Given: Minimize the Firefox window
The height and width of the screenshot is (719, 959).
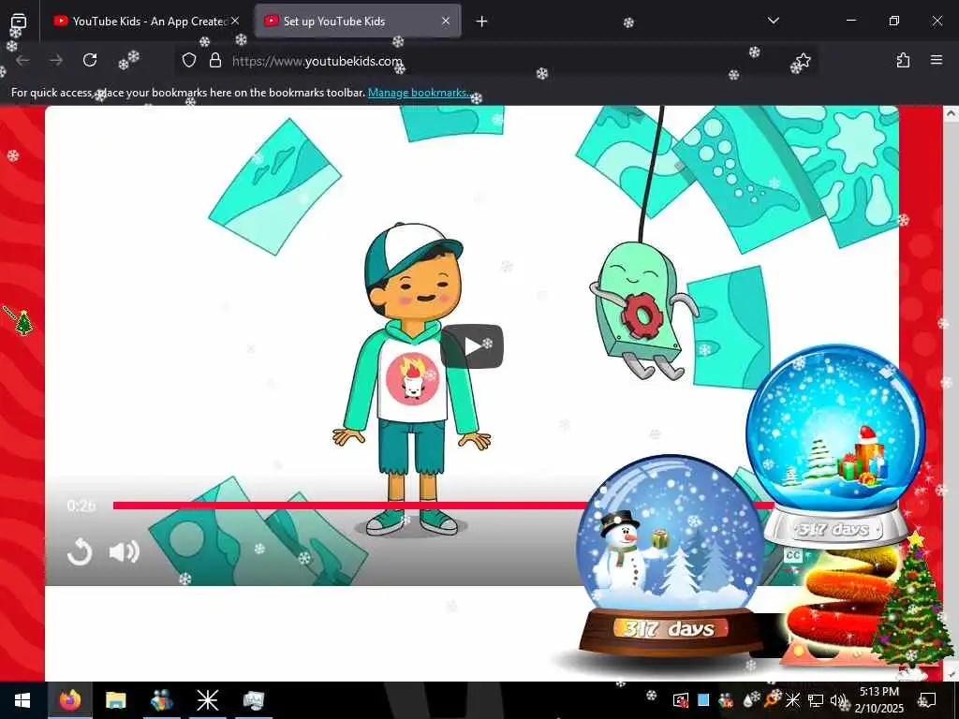Looking at the screenshot, I should pos(850,21).
